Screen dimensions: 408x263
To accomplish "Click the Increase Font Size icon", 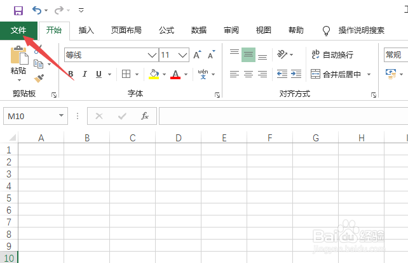I will (197, 55).
